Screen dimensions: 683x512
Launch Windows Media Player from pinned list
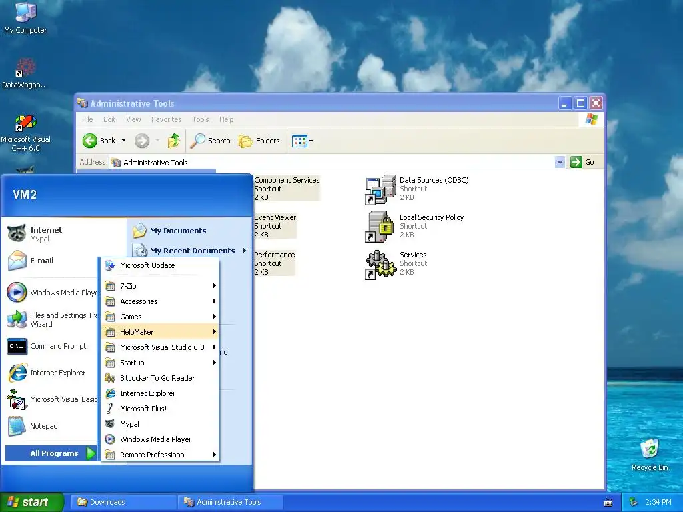[x=52, y=293]
